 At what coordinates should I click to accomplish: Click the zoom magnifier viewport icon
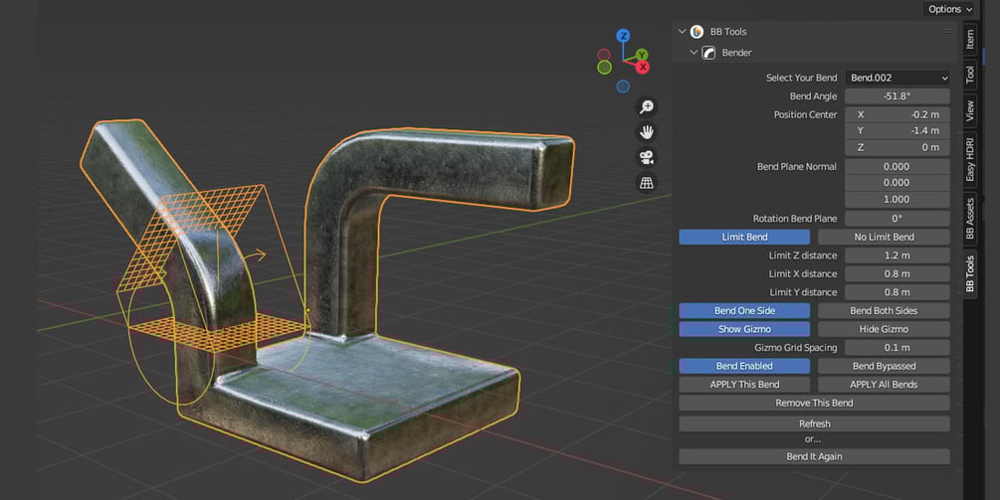tap(647, 106)
